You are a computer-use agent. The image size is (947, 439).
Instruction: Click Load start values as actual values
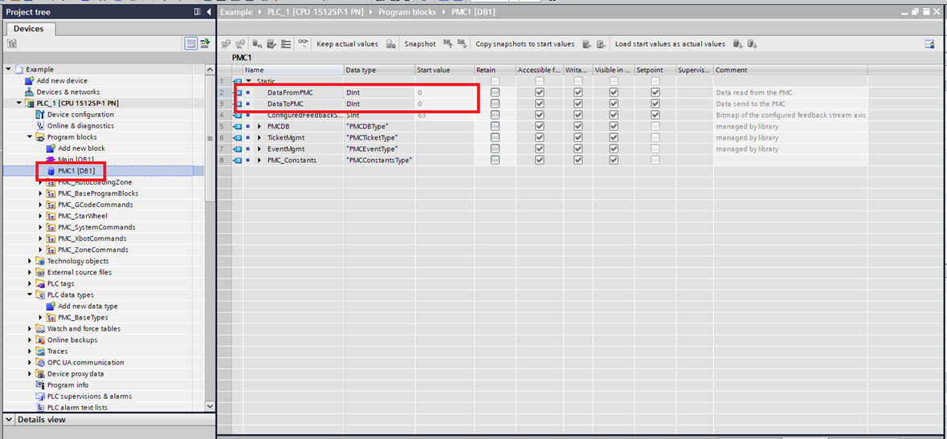click(670, 44)
